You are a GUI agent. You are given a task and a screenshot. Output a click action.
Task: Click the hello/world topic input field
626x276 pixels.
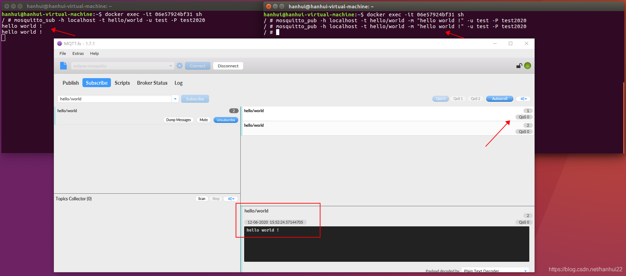click(x=115, y=99)
